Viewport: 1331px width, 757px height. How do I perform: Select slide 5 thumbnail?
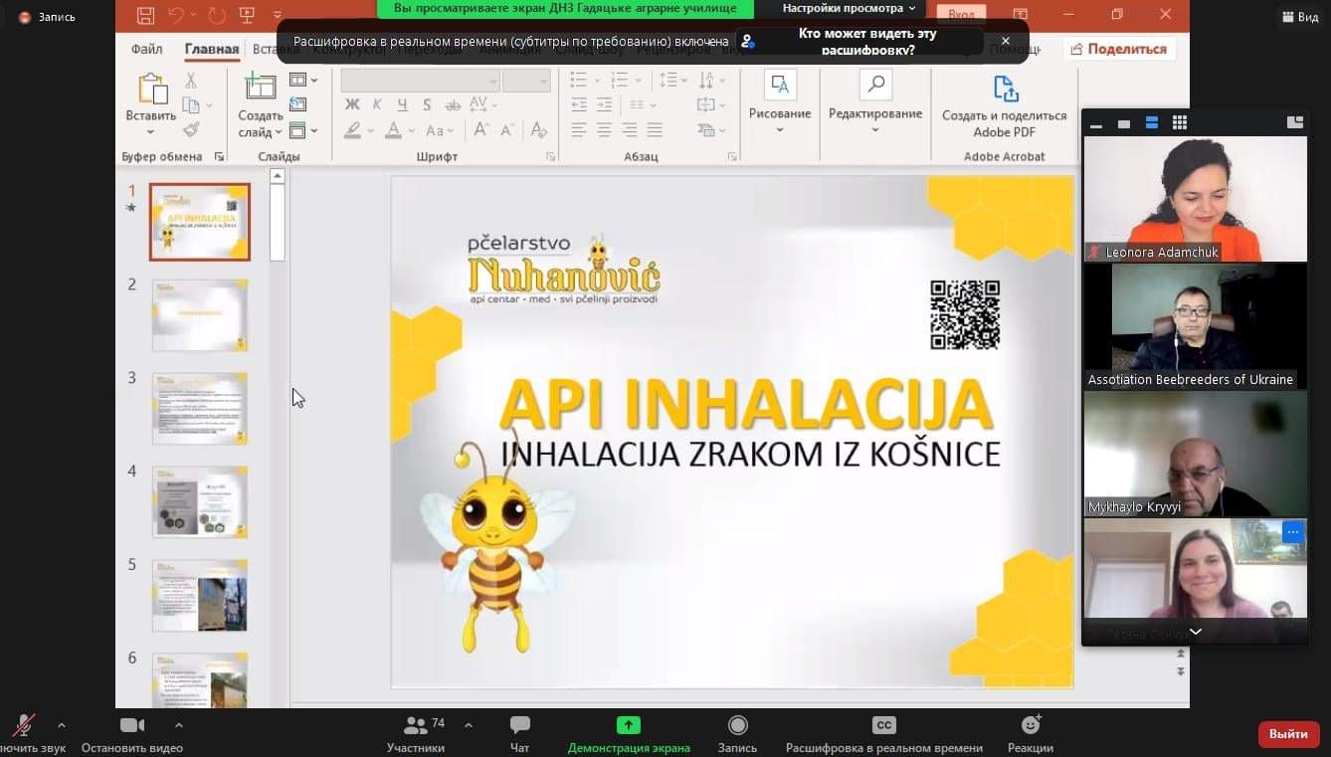point(200,595)
